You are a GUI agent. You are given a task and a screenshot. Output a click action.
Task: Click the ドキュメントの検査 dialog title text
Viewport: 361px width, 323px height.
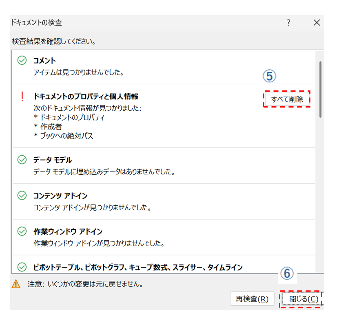[x=37, y=23]
